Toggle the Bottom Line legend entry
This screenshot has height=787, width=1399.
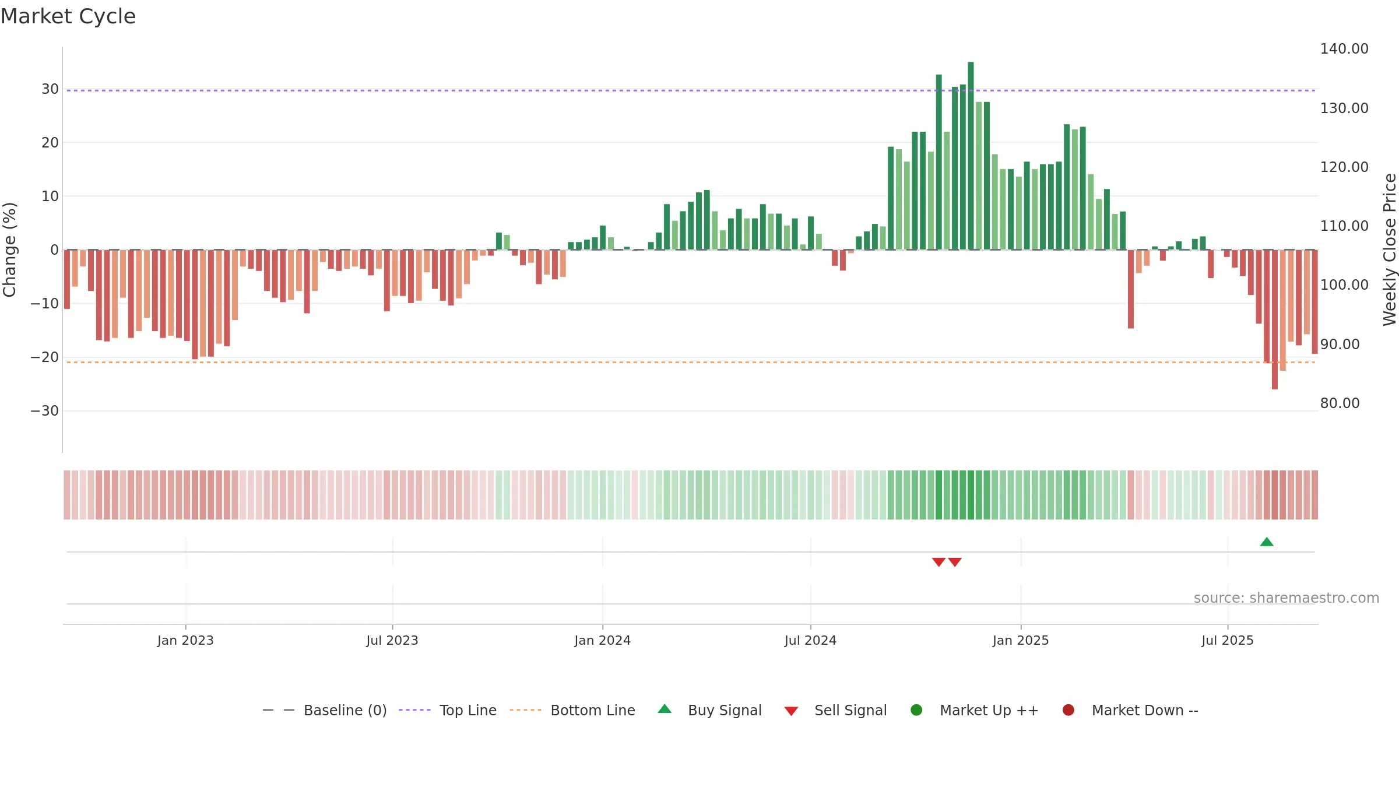click(x=572, y=710)
